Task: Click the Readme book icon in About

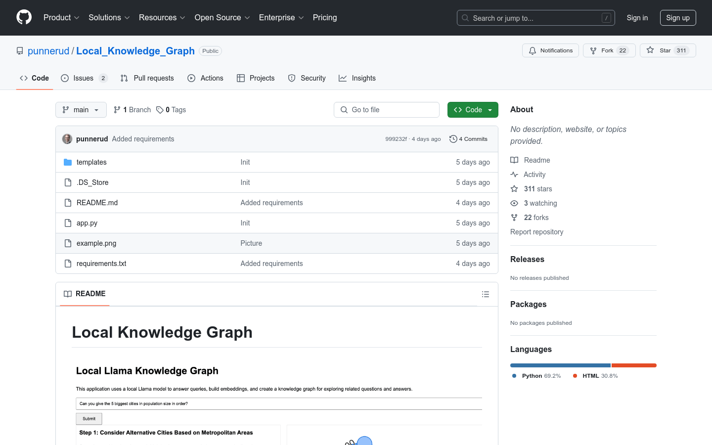Action: (514, 160)
